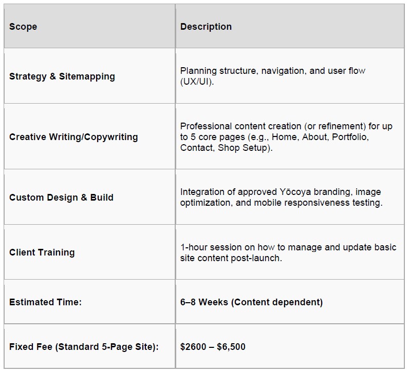Viewport: 409px width, 373px height.
Task: Click the site content post-launch line
Action: [231, 258]
